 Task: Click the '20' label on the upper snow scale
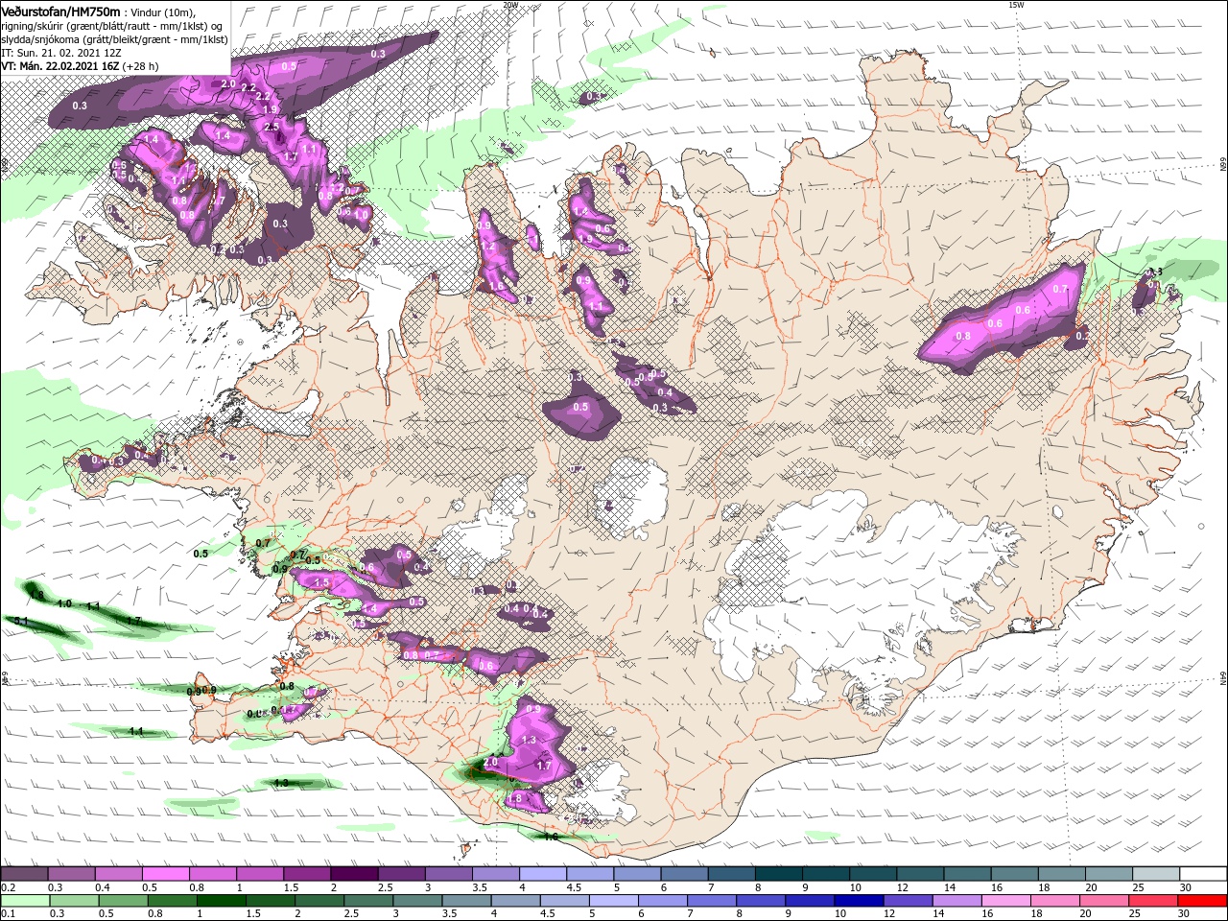1091,887
